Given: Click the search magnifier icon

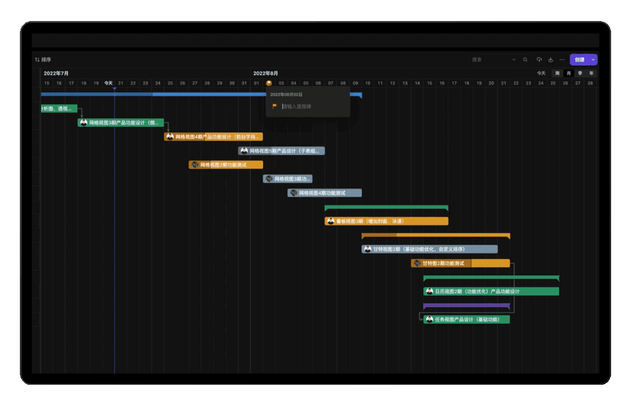Looking at the screenshot, I should click(x=525, y=60).
